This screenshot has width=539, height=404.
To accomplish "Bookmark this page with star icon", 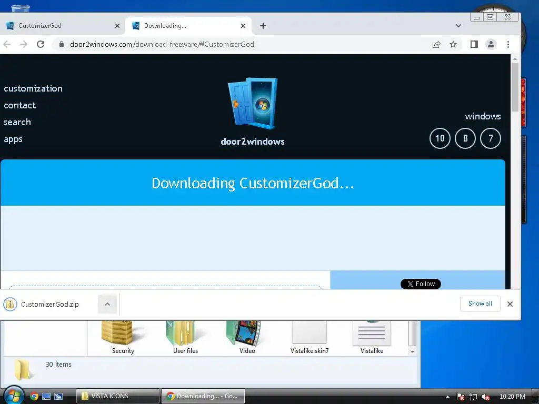I will pos(453,44).
